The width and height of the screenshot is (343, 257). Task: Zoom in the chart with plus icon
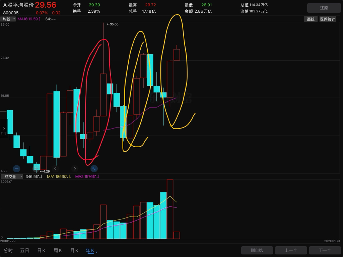(36, 169)
